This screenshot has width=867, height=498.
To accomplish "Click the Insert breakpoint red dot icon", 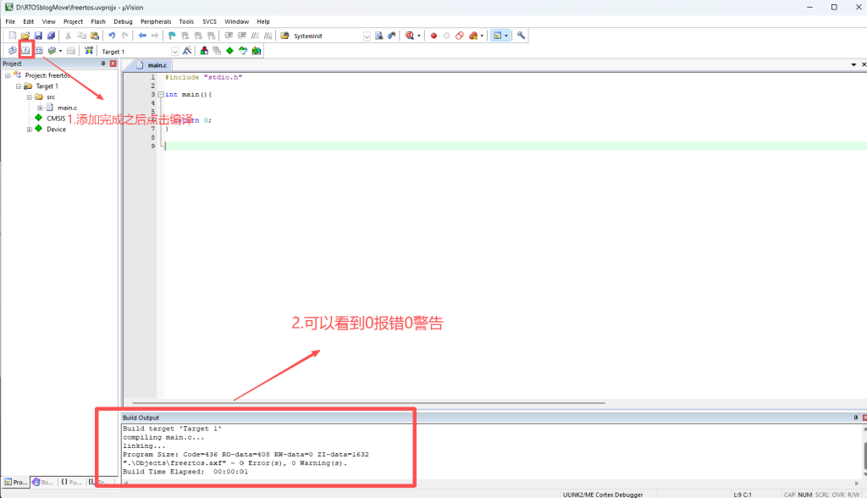I will (433, 36).
